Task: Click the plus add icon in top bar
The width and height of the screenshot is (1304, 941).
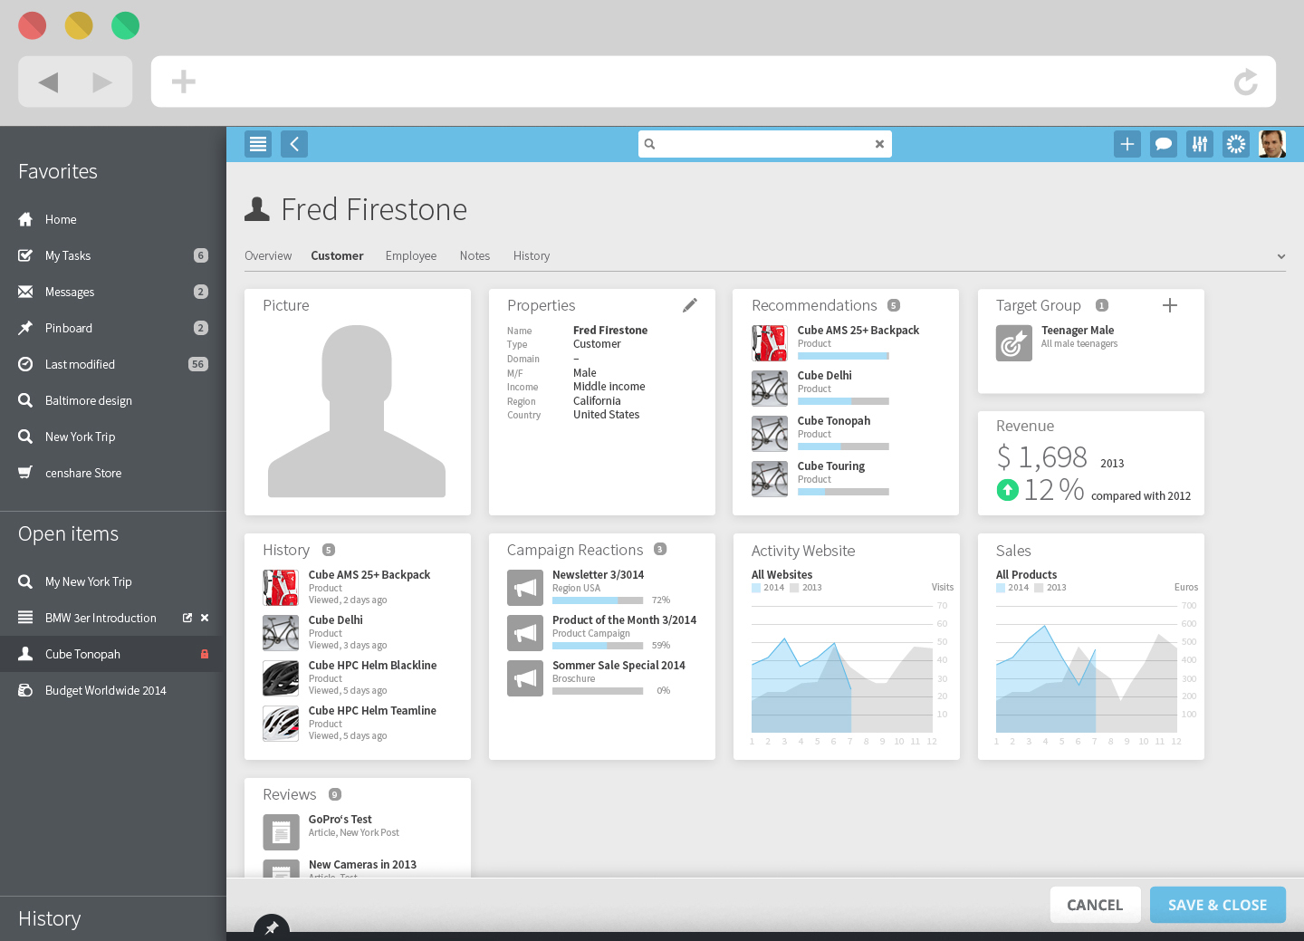Action: [1127, 144]
